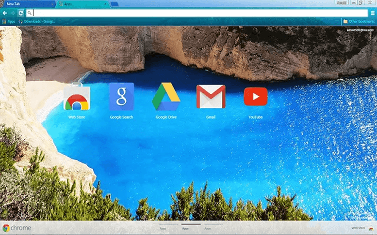Open the Downloads bookmark in bookmarks bar
Viewport: 377px width, 235px height.
coord(37,21)
